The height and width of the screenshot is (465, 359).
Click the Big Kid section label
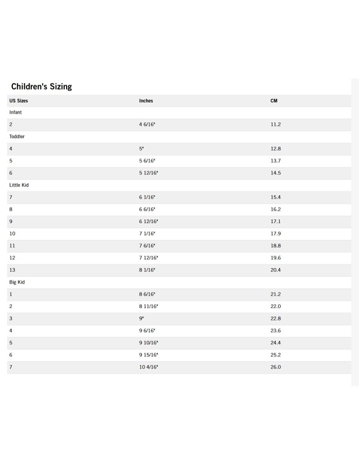17,282
